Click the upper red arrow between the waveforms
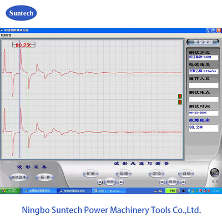 click(180, 96)
